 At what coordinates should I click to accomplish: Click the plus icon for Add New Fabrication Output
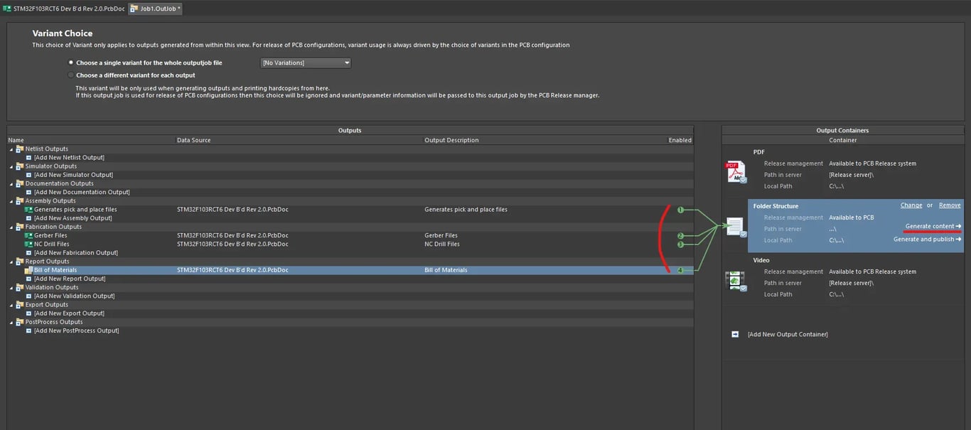(x=28, y=253)
